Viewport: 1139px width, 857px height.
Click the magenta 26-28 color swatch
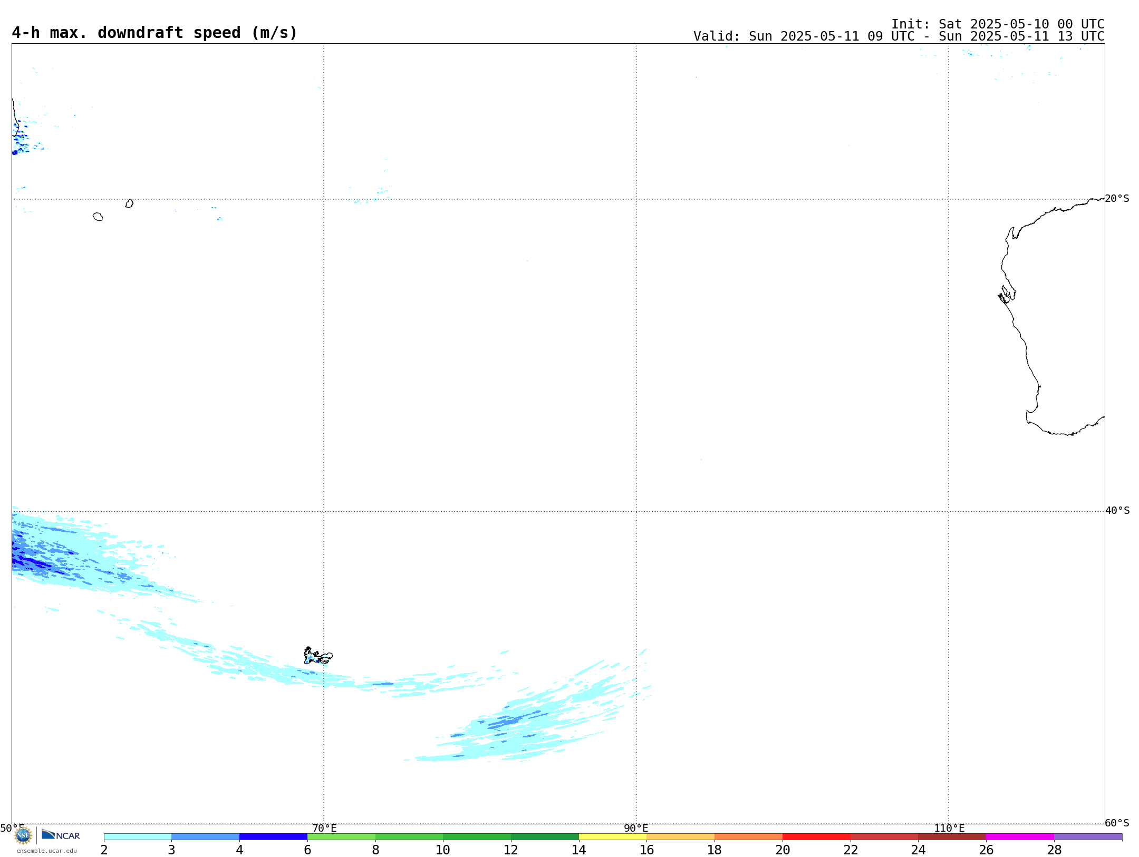(x=1020, y=837)
